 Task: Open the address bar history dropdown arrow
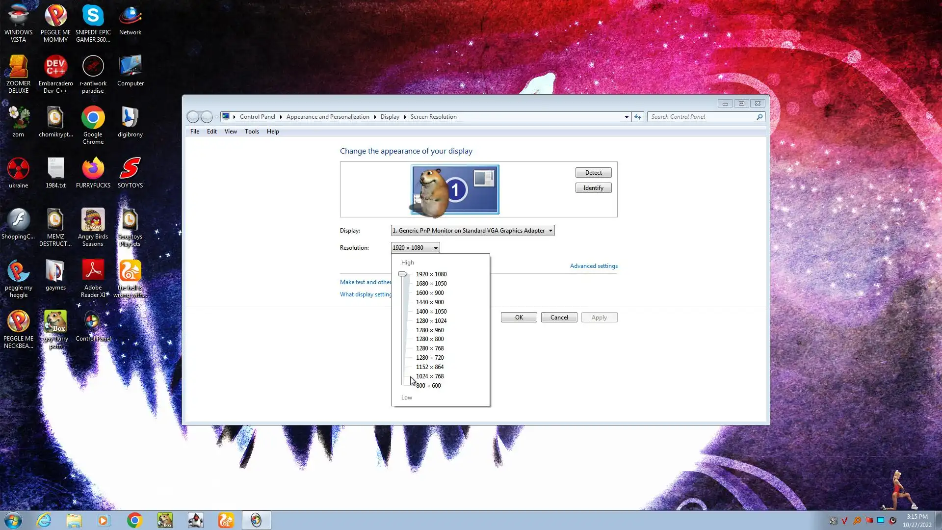627,117
